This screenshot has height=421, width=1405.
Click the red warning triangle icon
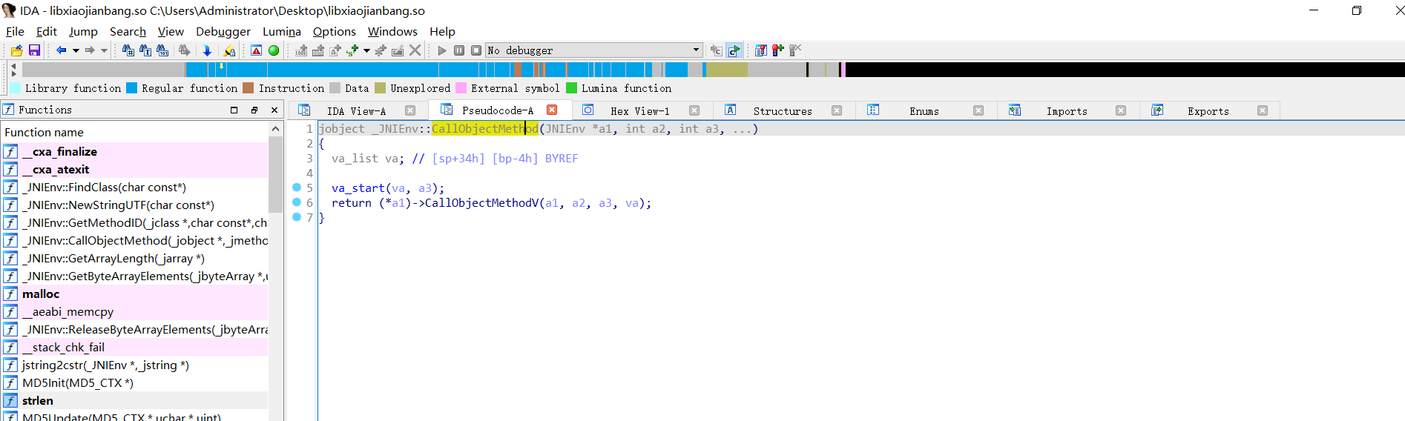(x=256, y=50)
